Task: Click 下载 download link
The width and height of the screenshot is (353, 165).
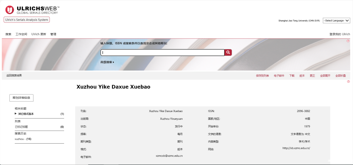Action: [x=292, y=76]
